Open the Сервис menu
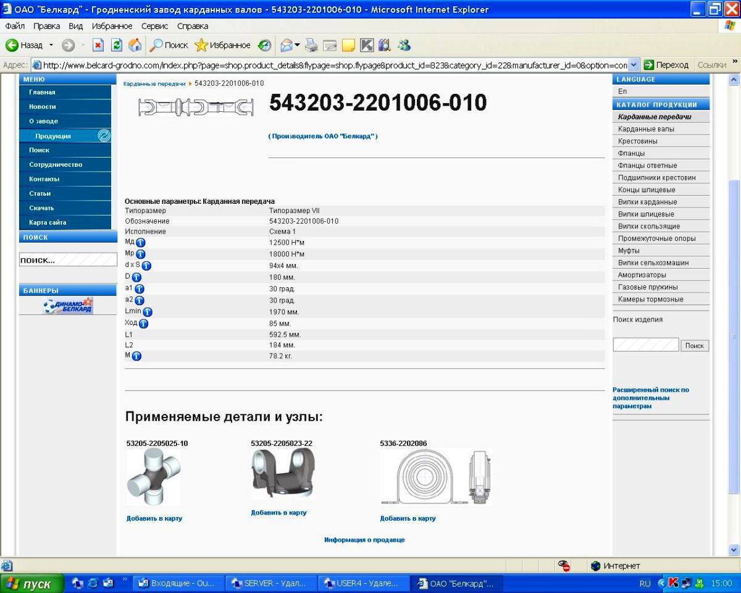This screenshot has width=741, height=593. coord(154,26)
